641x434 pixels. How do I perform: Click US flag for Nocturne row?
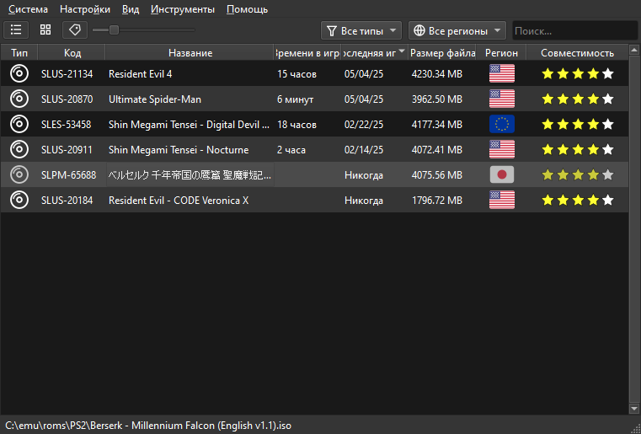pyautogui.click(x=502, y=149)
